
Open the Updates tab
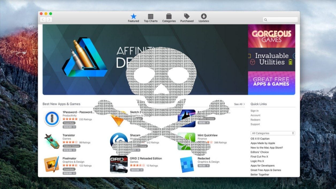point(204,18)
